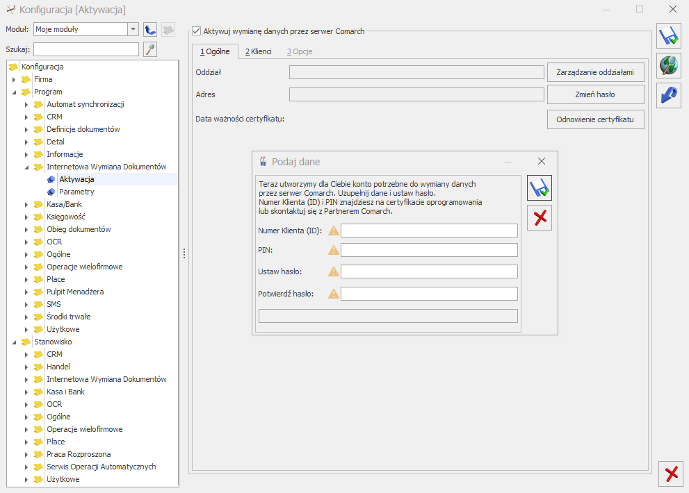Select Parametry in the configuration tree
The image size is (689, 493).
(x=76, y=192)
